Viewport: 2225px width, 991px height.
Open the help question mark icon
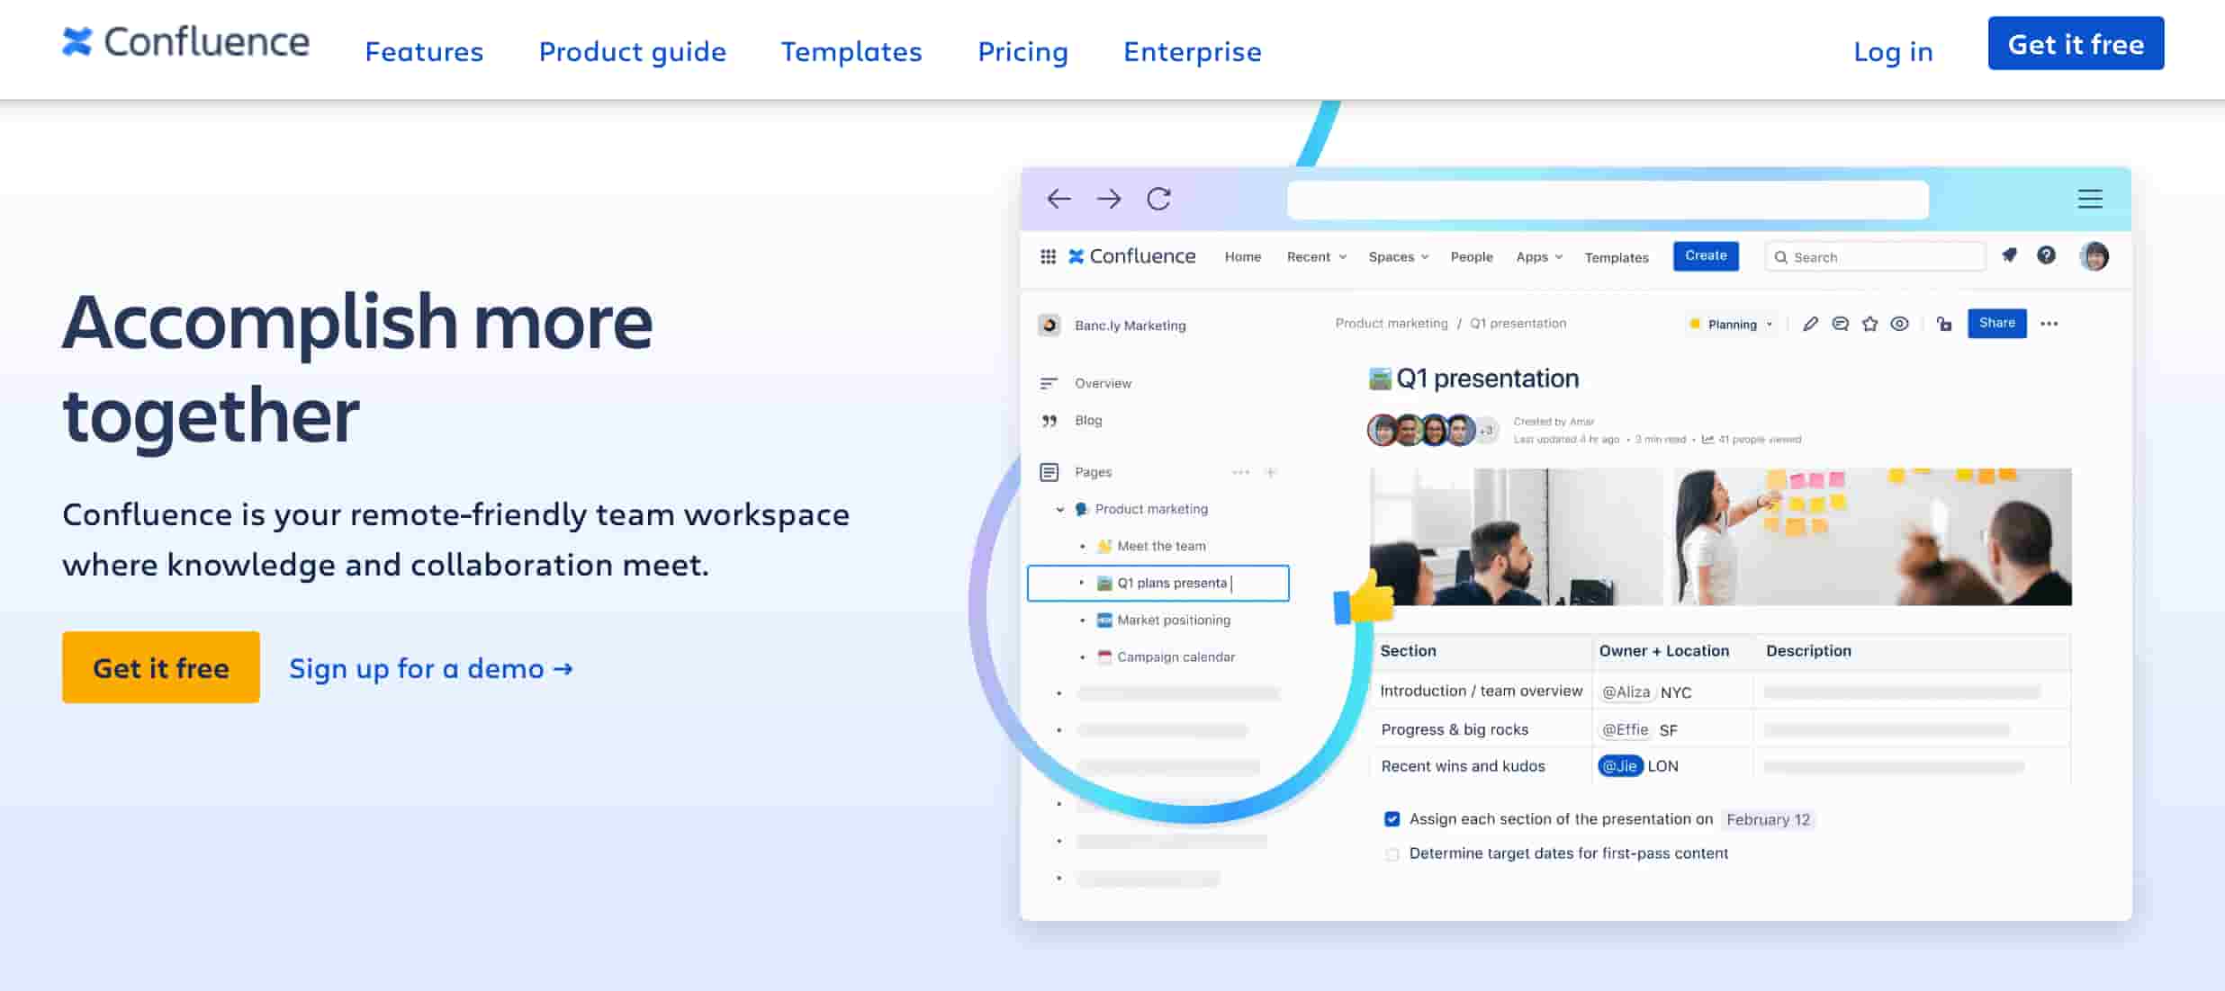click(x=2046, y=255)
